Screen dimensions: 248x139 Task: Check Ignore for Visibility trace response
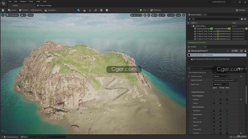[x=214, y=100]
